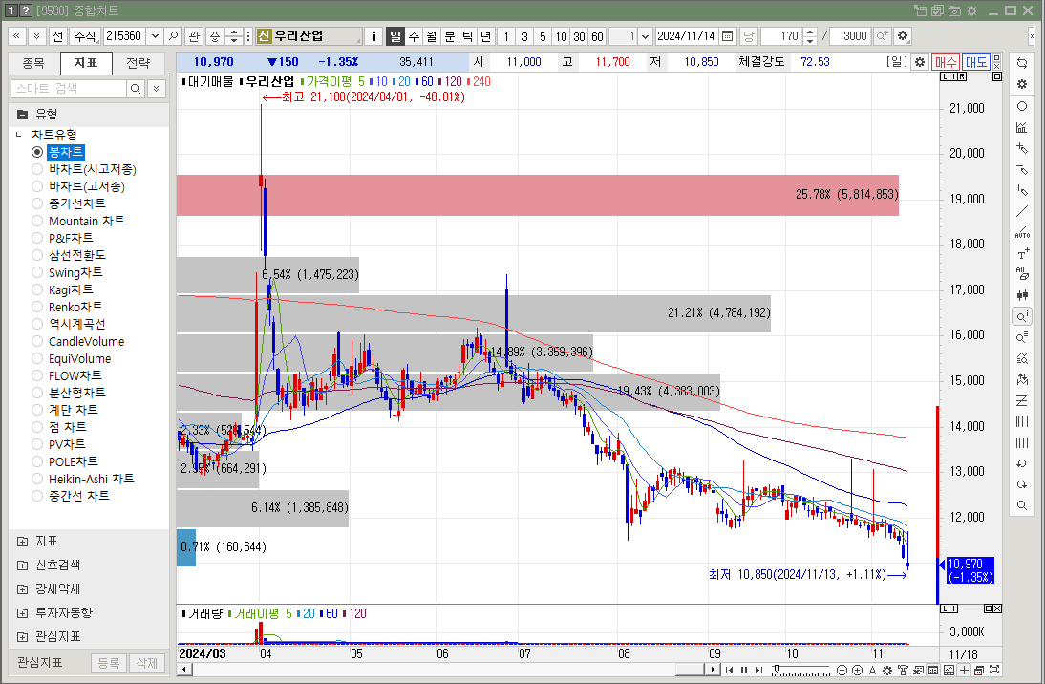Select Renko차트 radio option
This screenshot has height=684, width=1045.
[37, 307]
